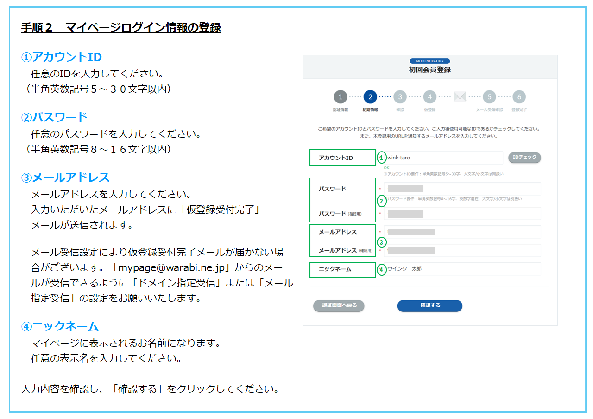Click step 5 メール受領確認 circle

click(489, 97)
